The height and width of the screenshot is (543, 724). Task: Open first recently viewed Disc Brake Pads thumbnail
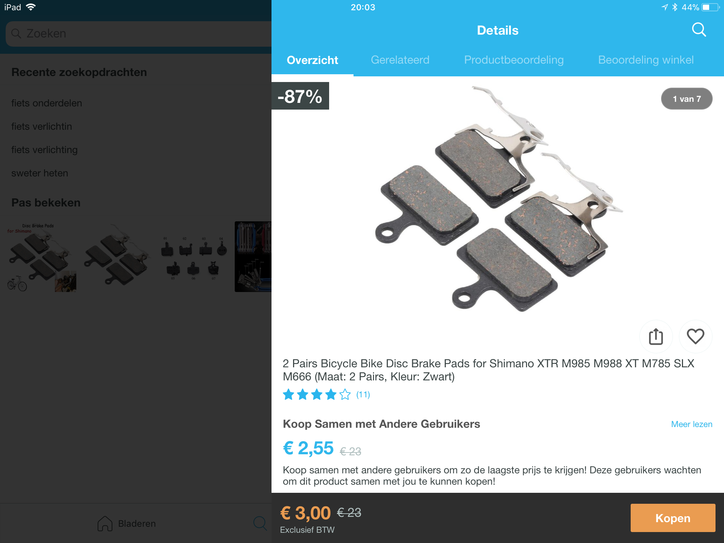[x=42, y=257]
